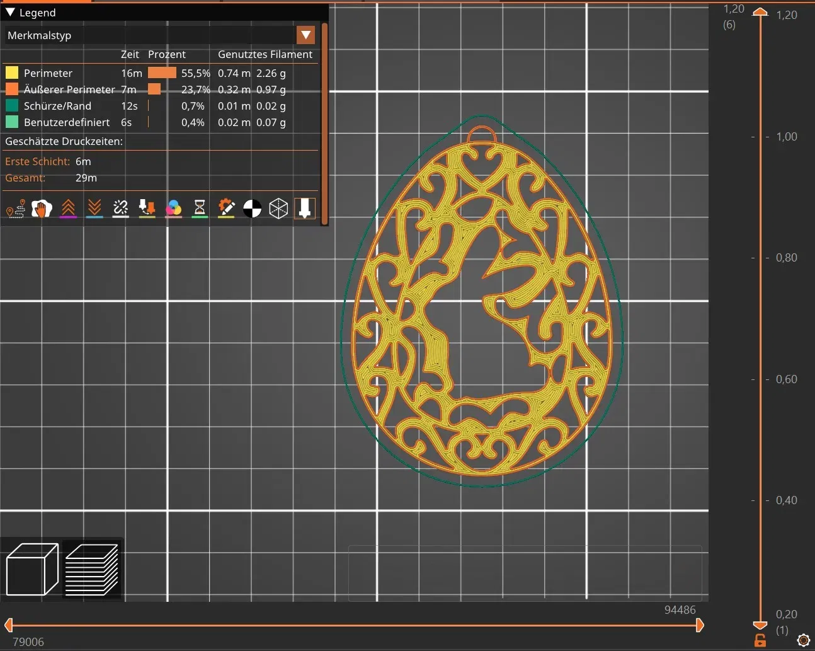Click the dark green Schürze/Rand swatch
This screenshot has height=651, width=815.
pos(12,105)
